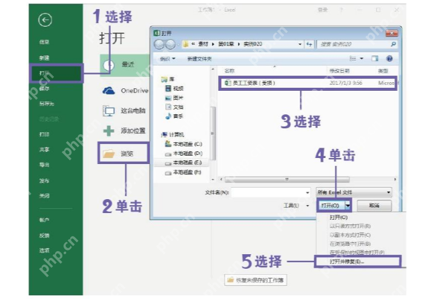Choose 在浏览器中打开(B) menu entry

click(x=350, y=244)
